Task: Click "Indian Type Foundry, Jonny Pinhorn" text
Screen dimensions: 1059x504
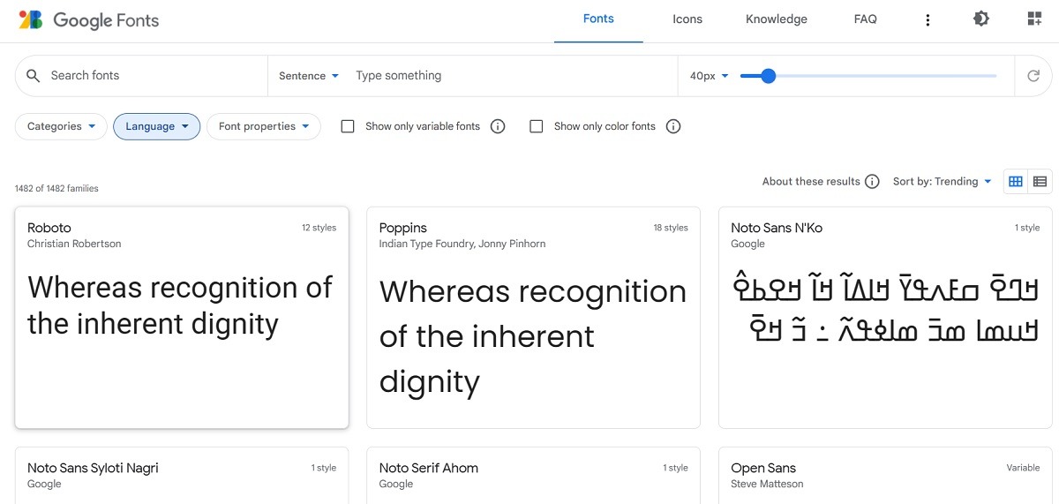Action: (462, 244)
